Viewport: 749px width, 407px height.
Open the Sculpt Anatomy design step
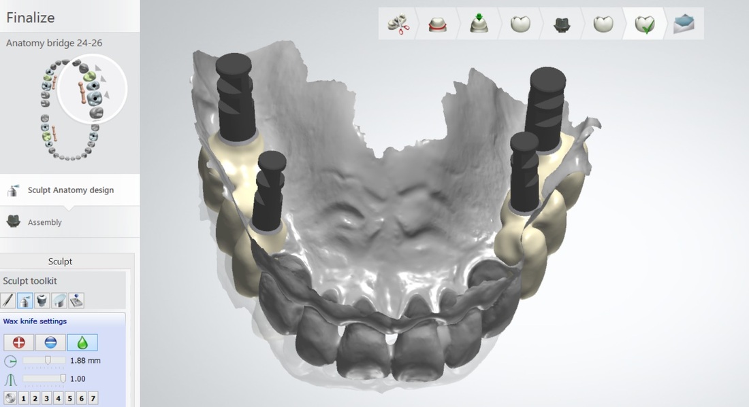pos(70,190)
